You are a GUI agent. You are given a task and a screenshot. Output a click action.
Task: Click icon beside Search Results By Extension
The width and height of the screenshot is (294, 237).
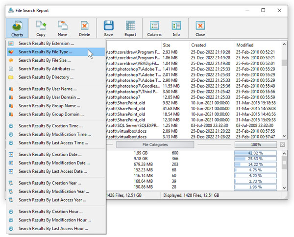point(11,44)
